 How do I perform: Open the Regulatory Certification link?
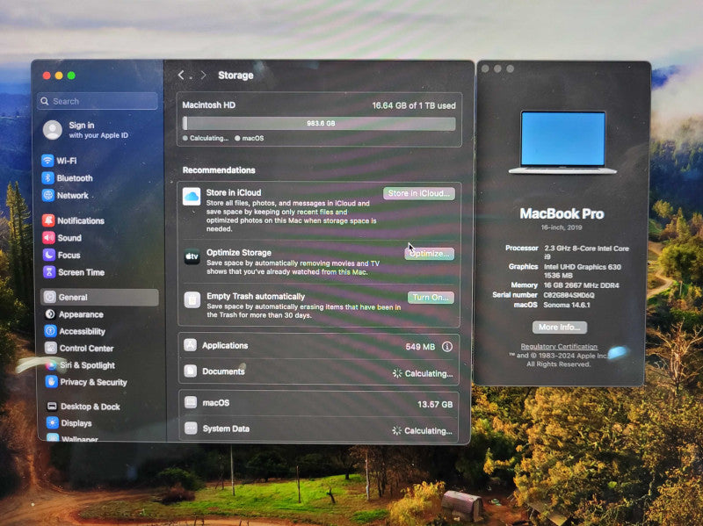click(559, 346)
